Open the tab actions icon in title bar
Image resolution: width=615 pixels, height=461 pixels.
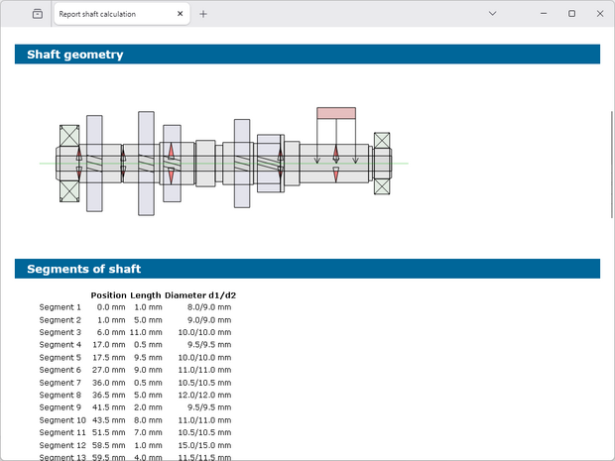pyautogui.click(x=37, y=14)
